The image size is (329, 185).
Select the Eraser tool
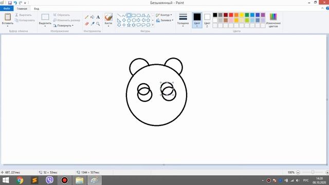click(x=87, y=24)
